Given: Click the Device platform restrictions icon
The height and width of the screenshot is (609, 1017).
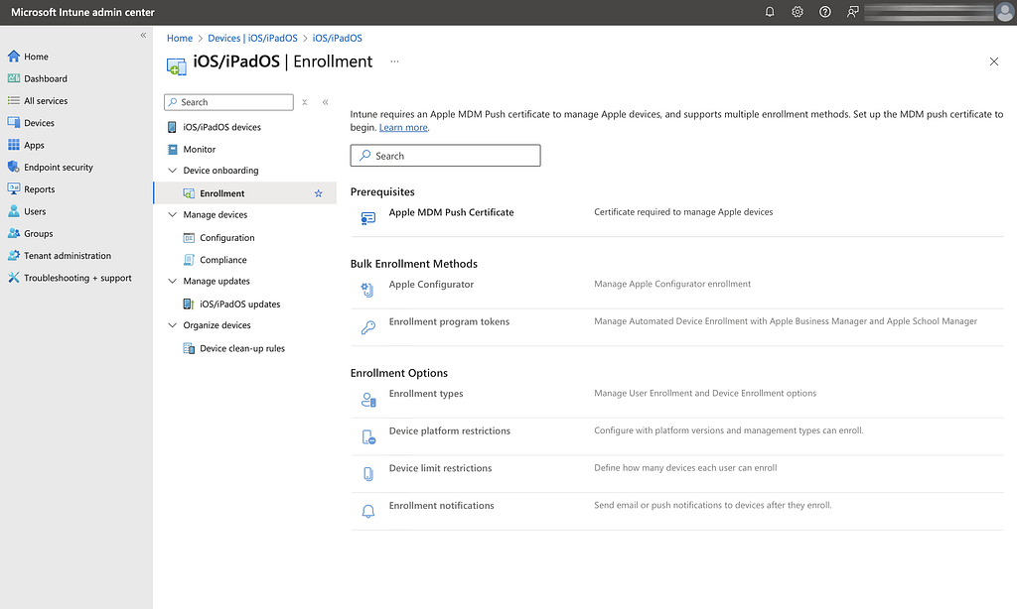Looking at the screenshot, I should tap(367, 437).
